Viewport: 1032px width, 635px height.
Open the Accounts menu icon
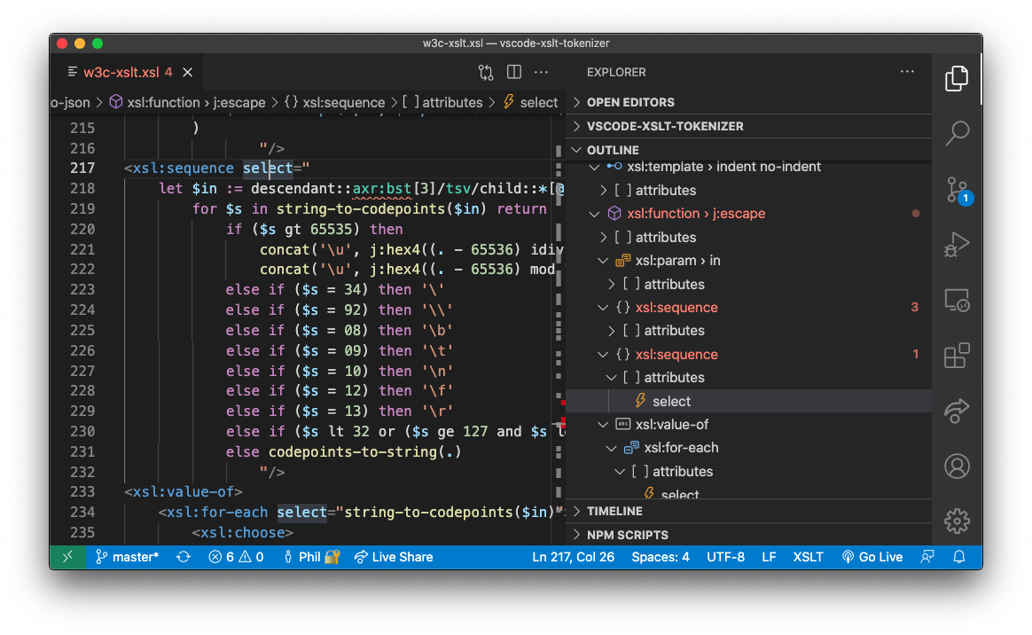click(x=957, y=466)
